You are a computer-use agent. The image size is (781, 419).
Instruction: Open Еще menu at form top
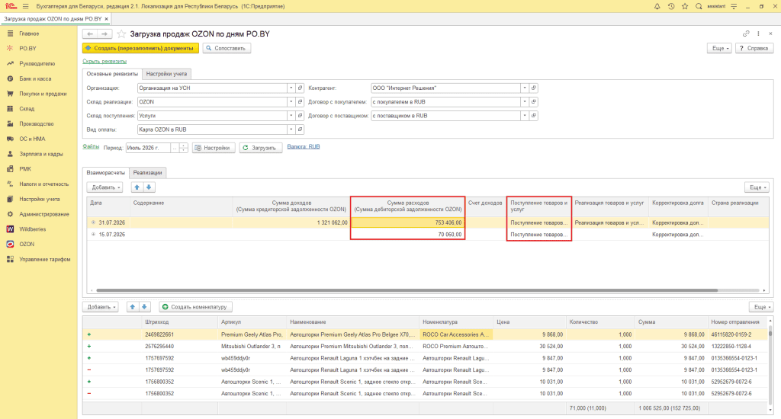click(720, 48)
